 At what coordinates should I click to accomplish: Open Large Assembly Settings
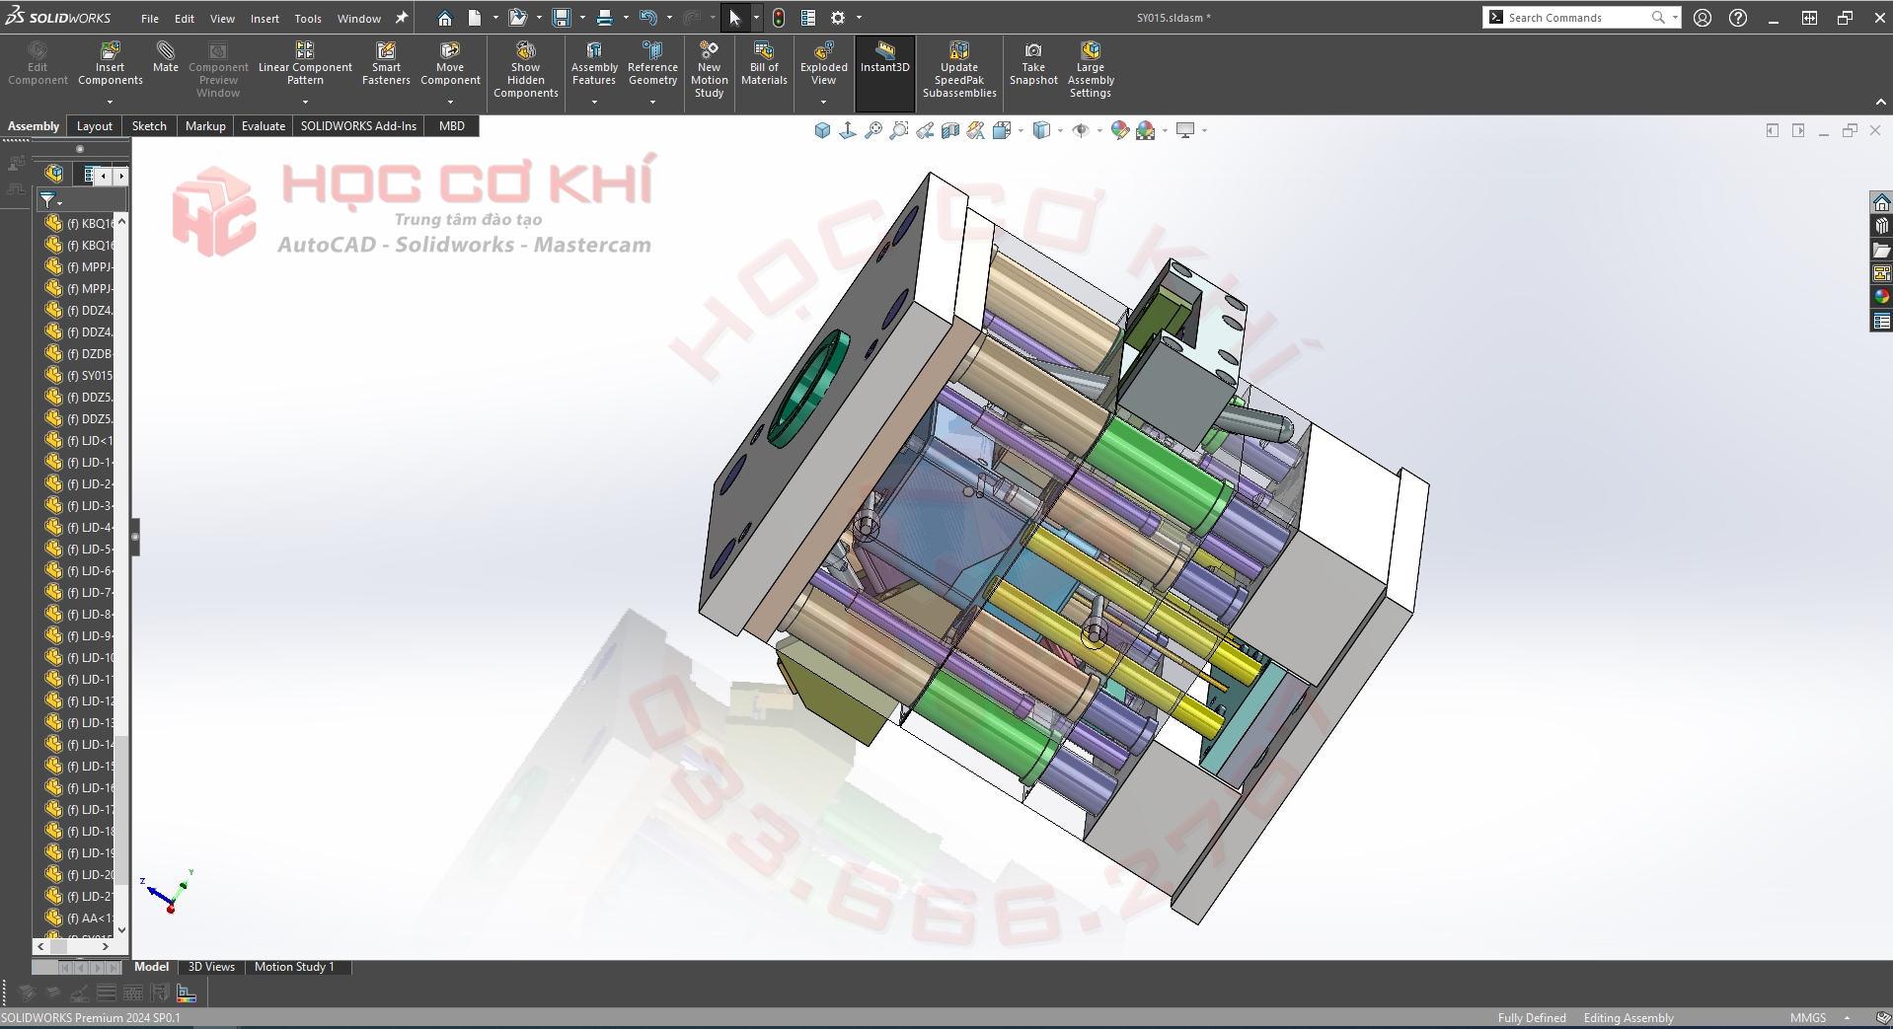click(x=1091, y=69)
